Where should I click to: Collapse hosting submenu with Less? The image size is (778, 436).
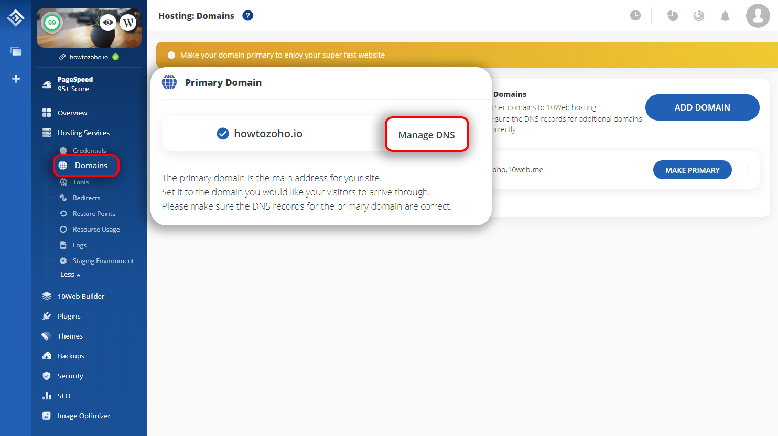[x=70, y=275]
